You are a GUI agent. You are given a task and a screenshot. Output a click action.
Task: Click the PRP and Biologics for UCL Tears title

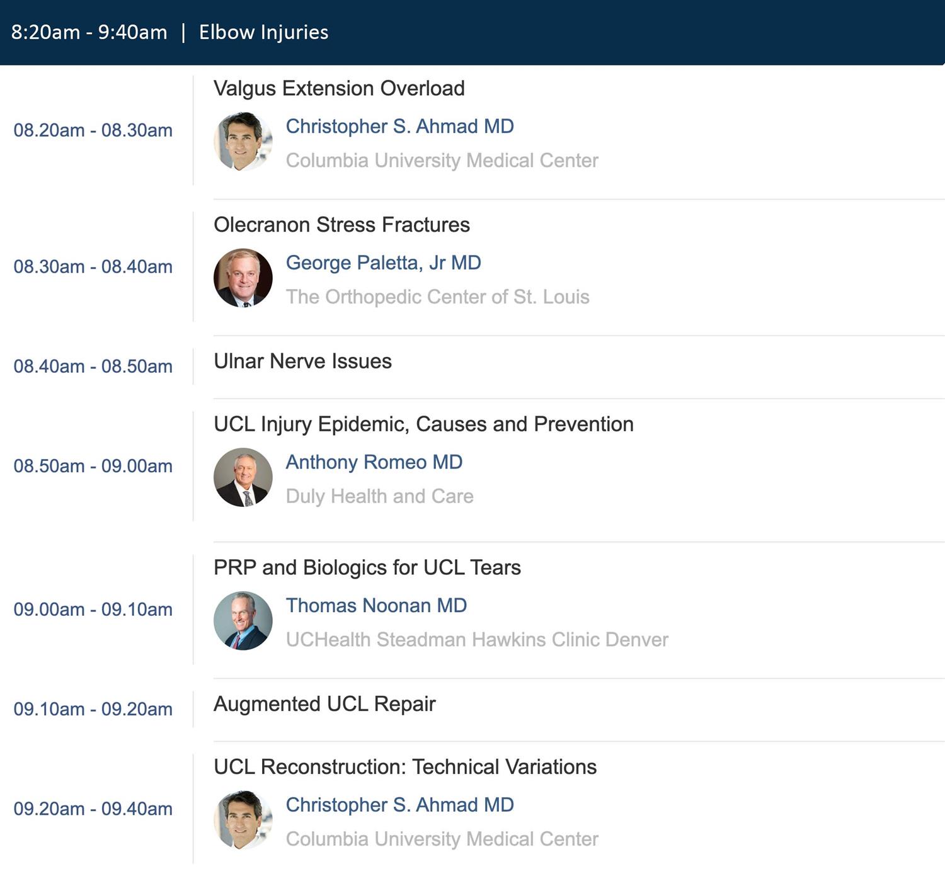click(367, 568)
